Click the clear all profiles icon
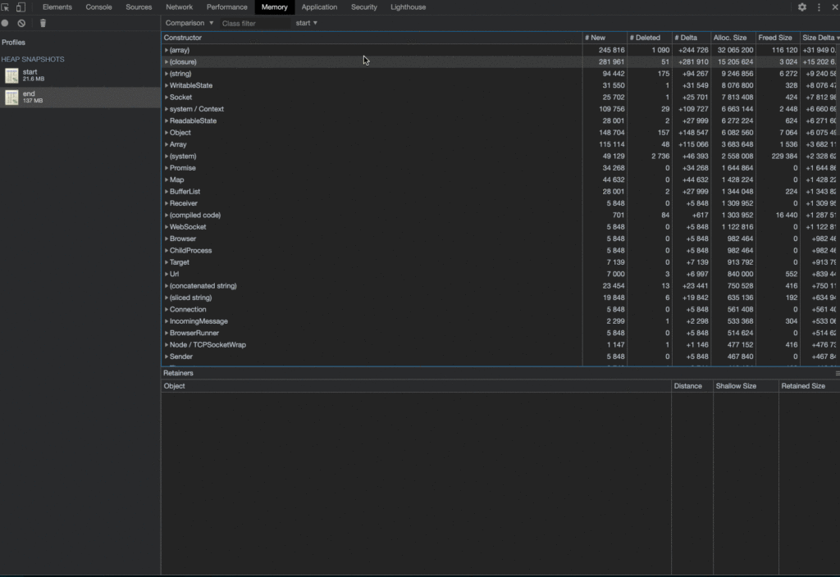 tap(21, 24)
